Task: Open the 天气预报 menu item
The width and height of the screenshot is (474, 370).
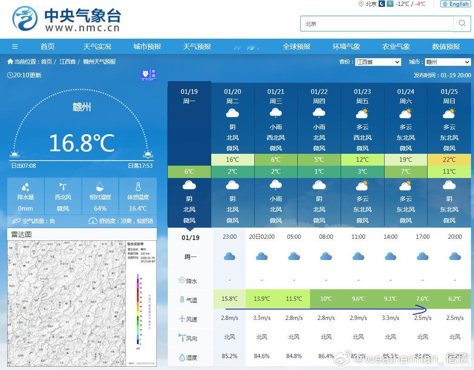Action: coord(197,46)
